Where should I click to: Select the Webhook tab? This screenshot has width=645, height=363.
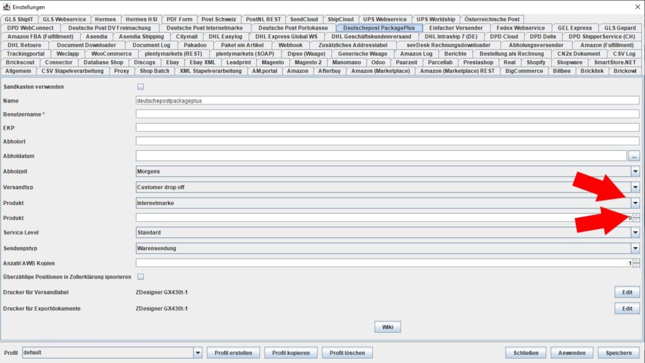point(290,45)
